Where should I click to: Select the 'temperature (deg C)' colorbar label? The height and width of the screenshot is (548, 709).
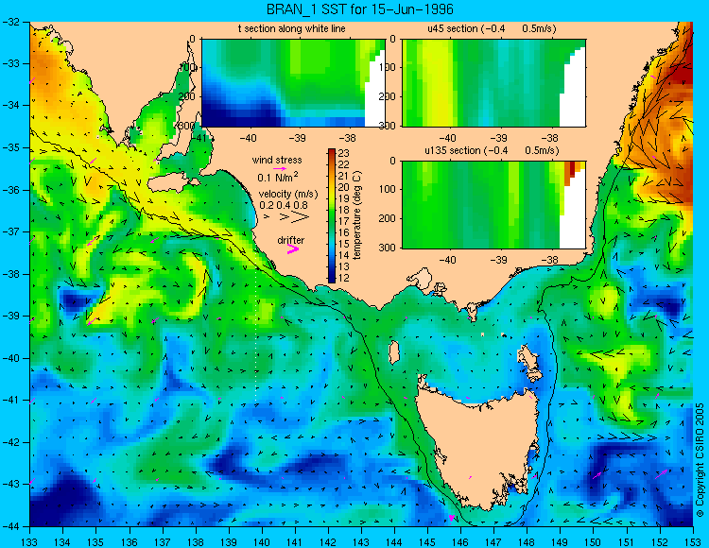pyautogui.click(x=357, y=215)
